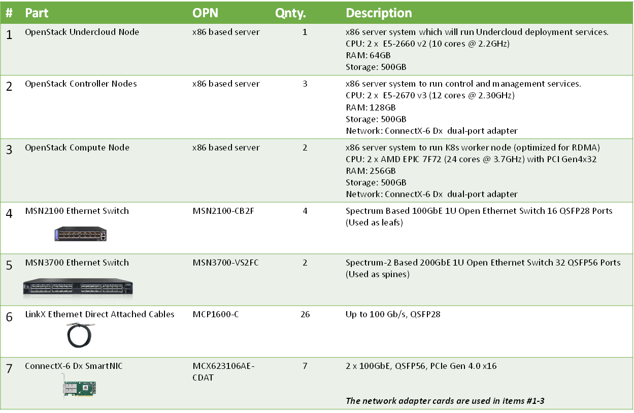Click the LinkX Ethernet Direct Attached Cables label
634x413 pixels.
point(99,314)
